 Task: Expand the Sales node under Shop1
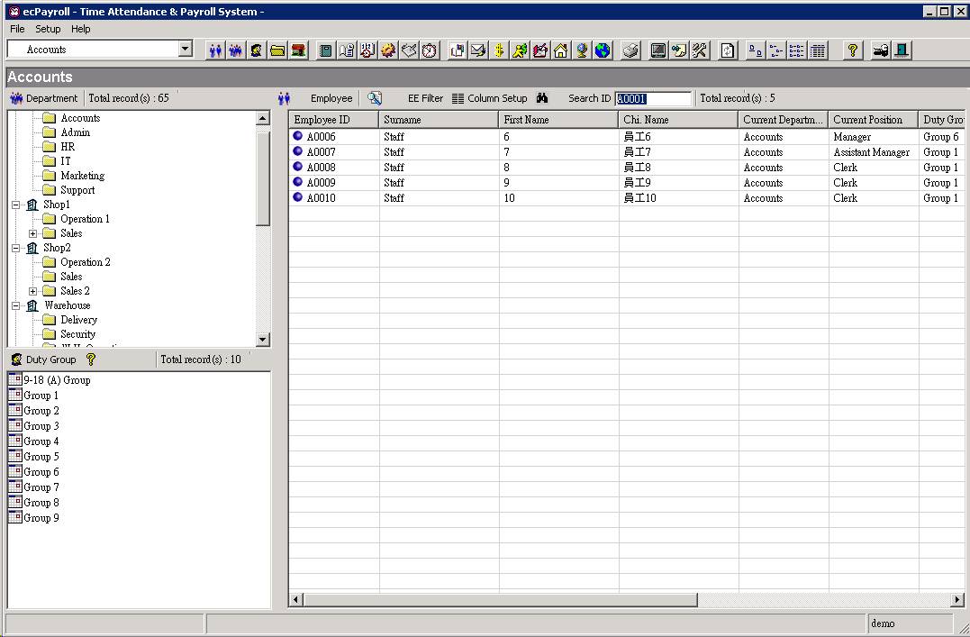click(32, 233)
